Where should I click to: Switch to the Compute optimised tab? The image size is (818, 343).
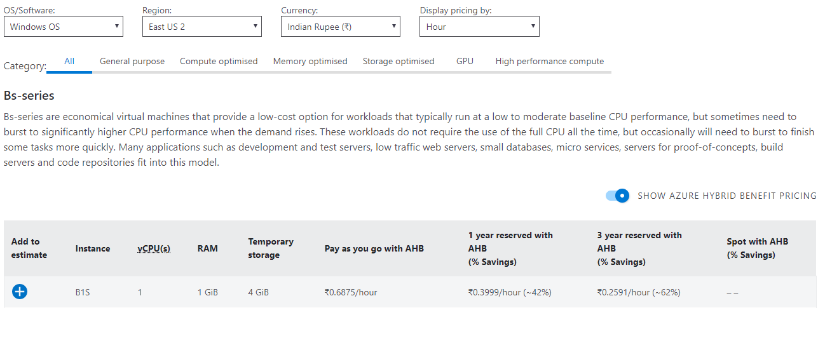(x=219, y=62)
